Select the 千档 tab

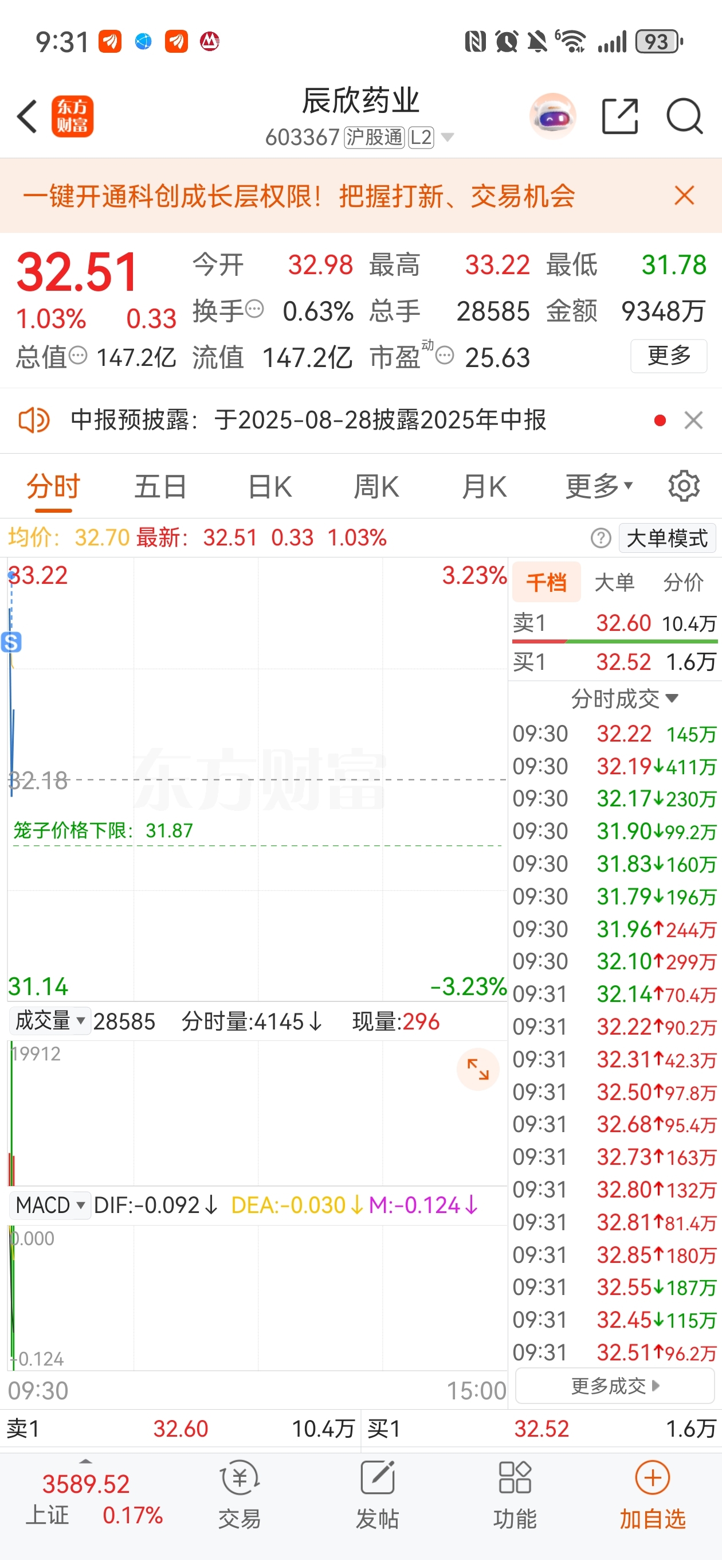547,582
